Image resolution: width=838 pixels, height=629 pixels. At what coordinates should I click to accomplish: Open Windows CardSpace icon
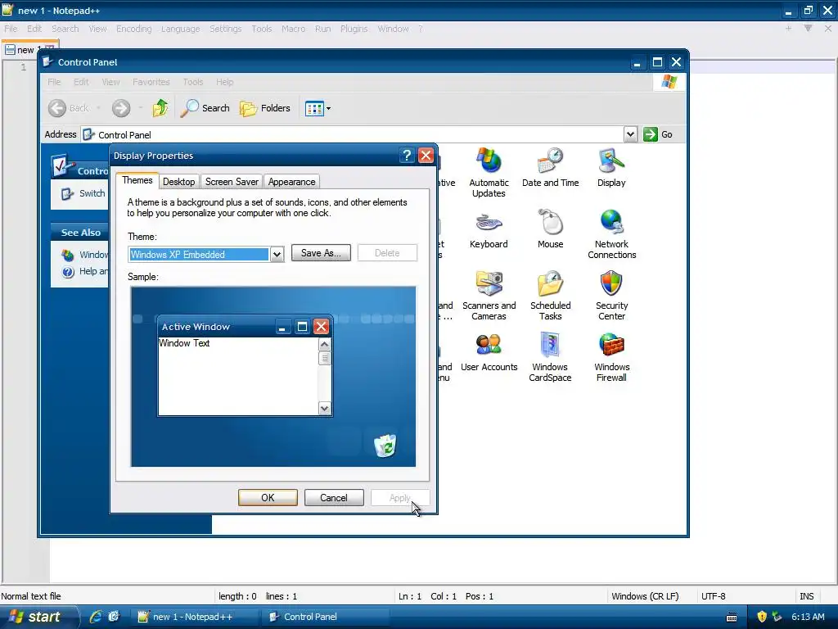tap(550, 357)
